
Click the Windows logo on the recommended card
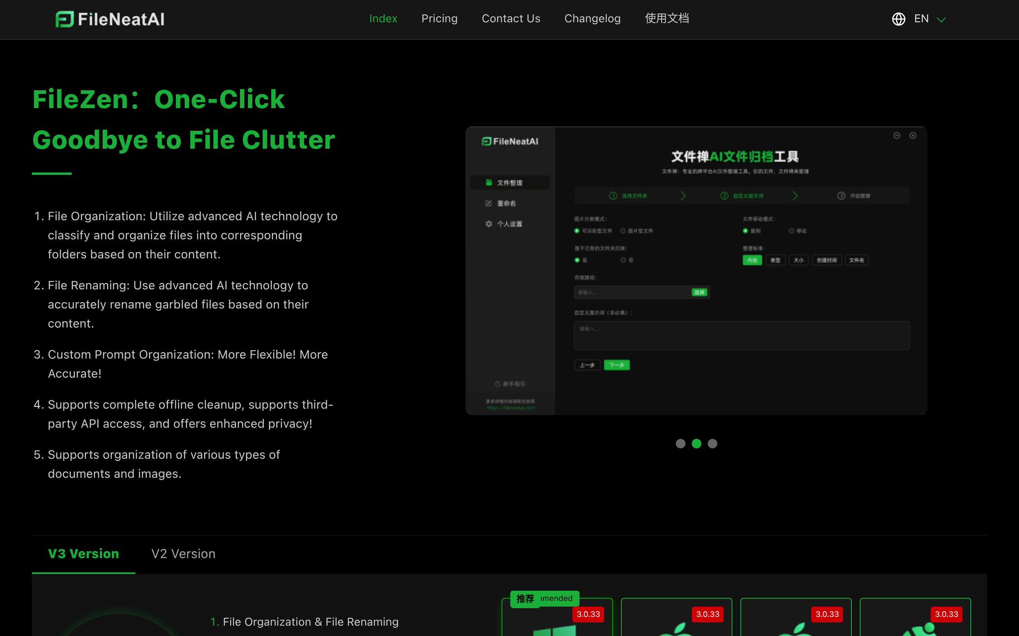(x=554, y=630)
